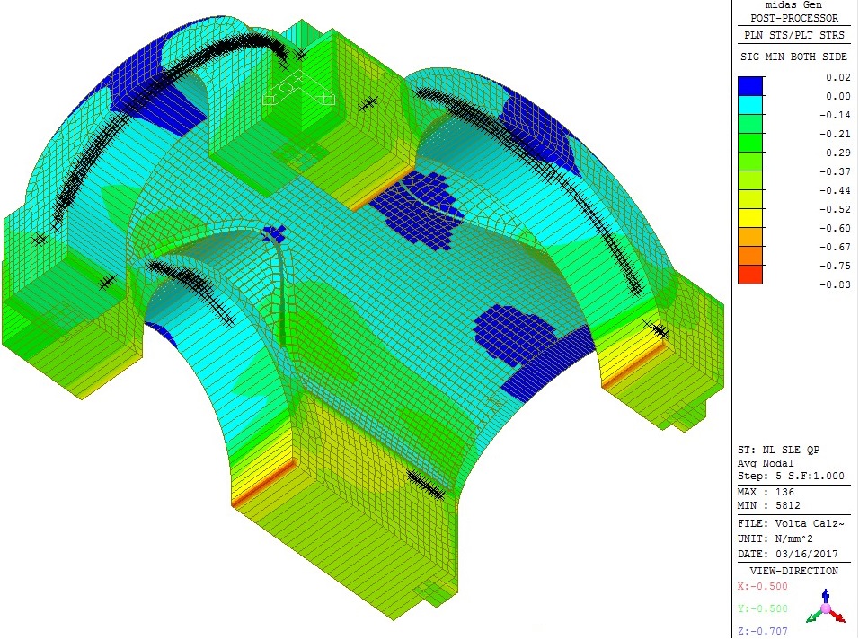Click the 0.00 legend value

(838, 96)
